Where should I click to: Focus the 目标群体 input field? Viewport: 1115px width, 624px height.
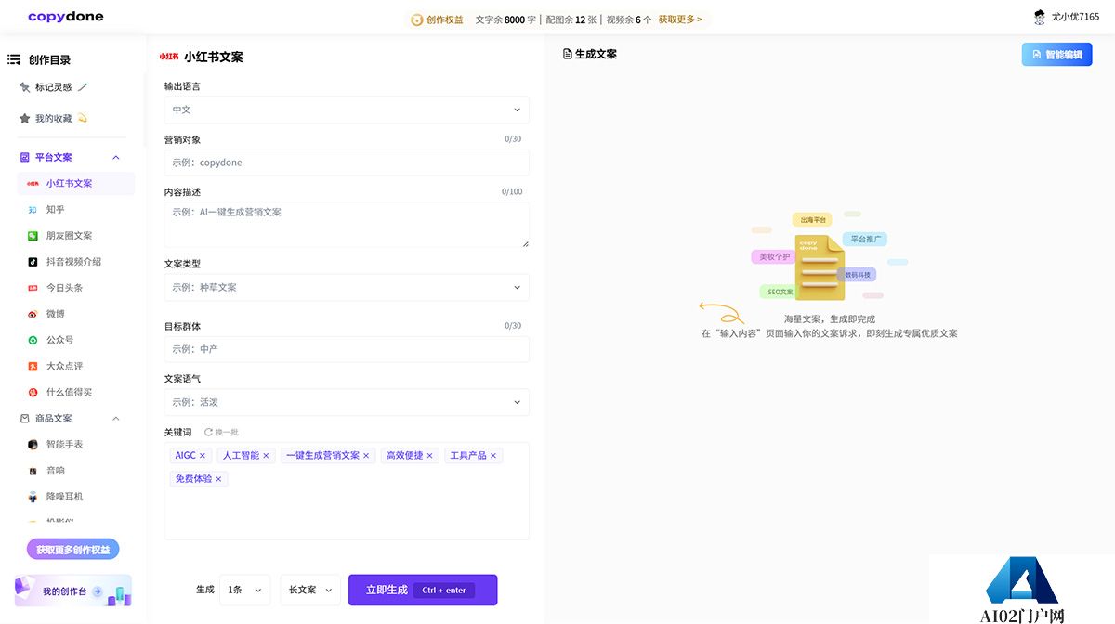pyautogui.click(x=347, y=349)
